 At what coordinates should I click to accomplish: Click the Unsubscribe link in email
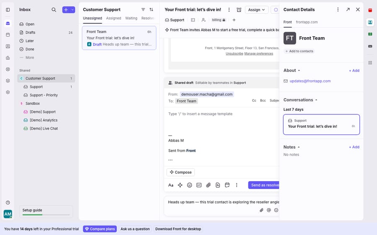(x=235, y=54)
